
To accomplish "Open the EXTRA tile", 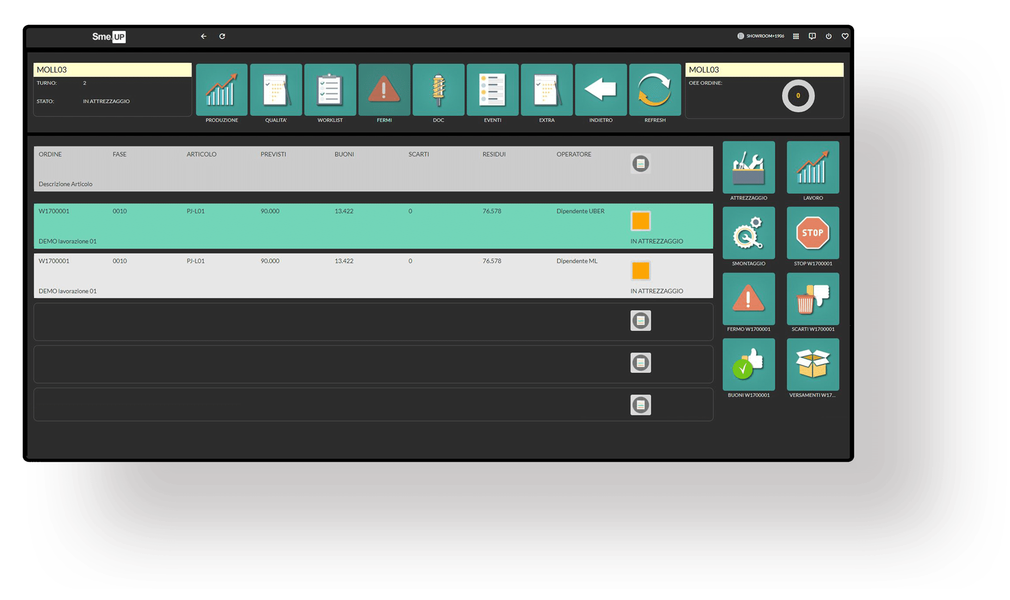I will point(546,90).
